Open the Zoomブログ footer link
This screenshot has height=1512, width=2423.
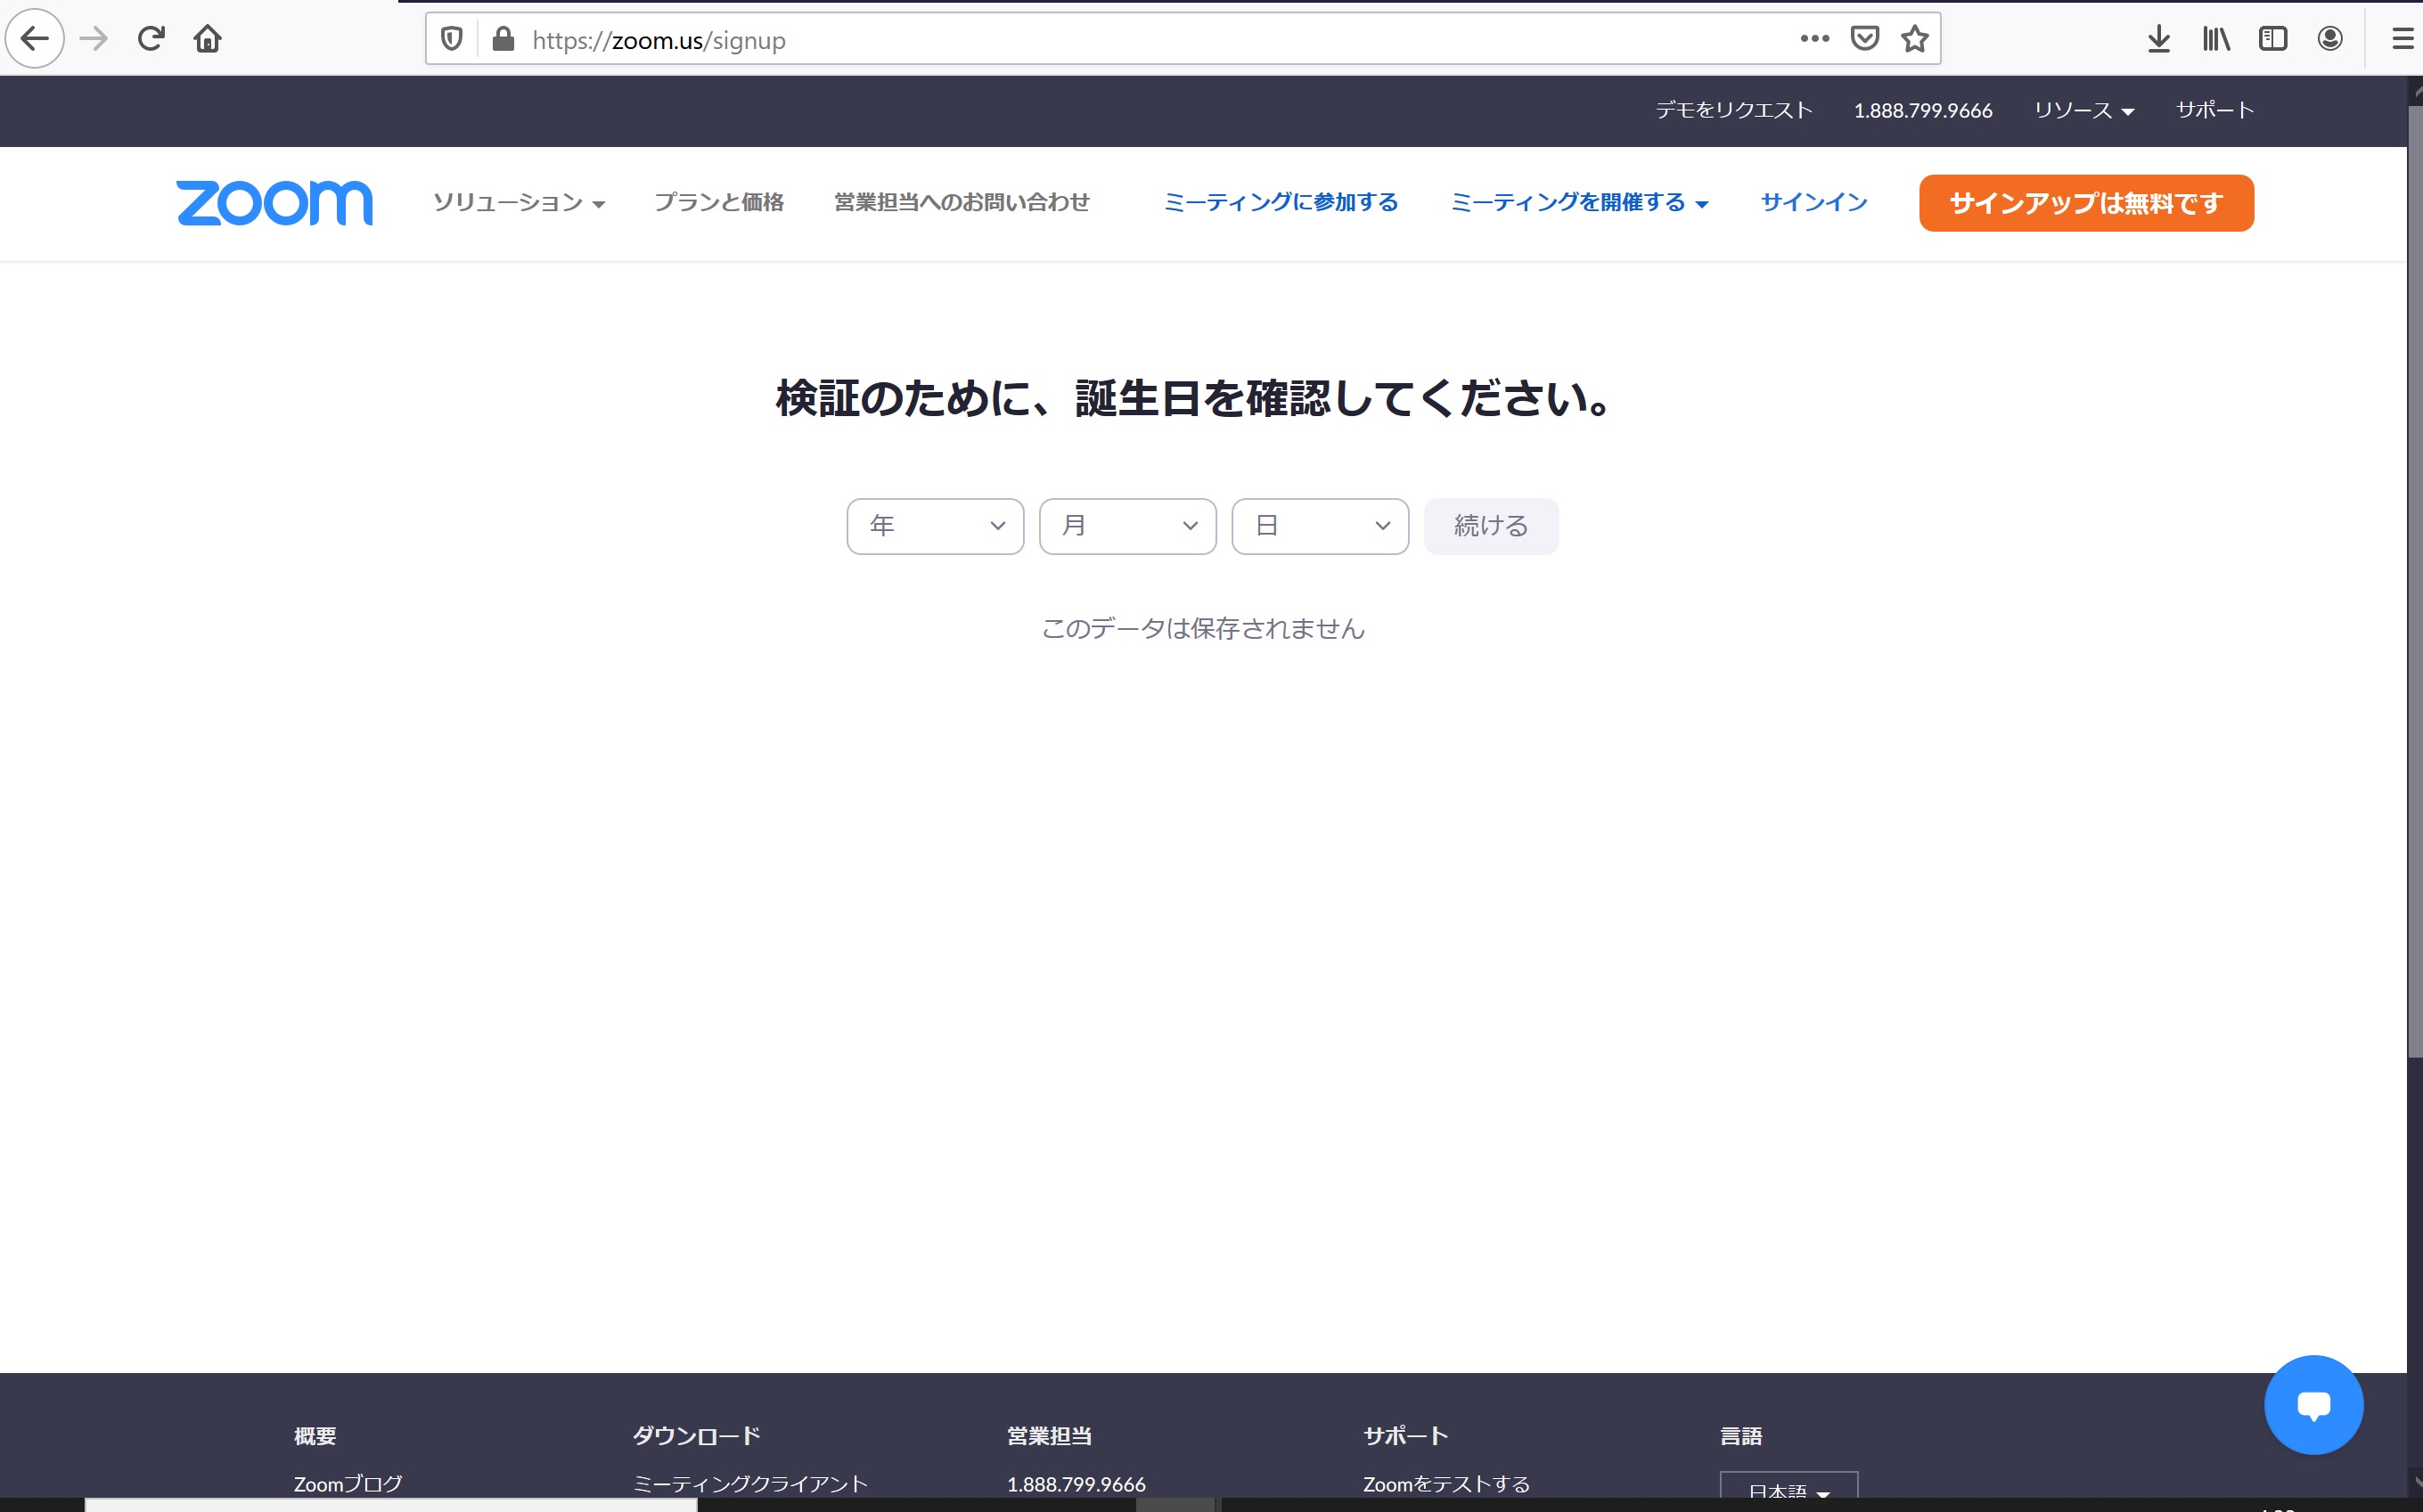(348, 1484)
